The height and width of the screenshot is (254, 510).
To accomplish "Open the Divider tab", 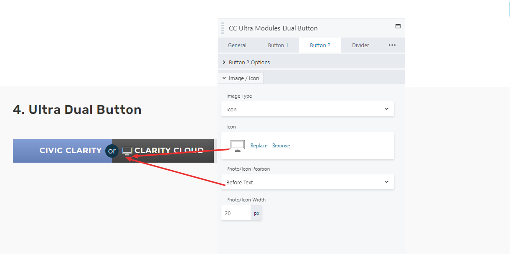I will pyautogui.click(x=360, y=45).
